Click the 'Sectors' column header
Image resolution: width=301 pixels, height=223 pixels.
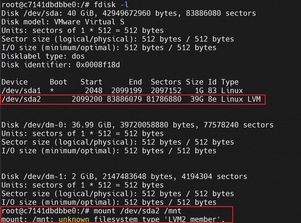click(166, 82)
